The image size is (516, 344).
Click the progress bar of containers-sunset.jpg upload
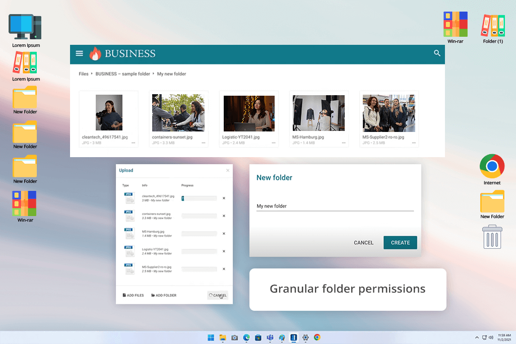click(x=199, y=216)
